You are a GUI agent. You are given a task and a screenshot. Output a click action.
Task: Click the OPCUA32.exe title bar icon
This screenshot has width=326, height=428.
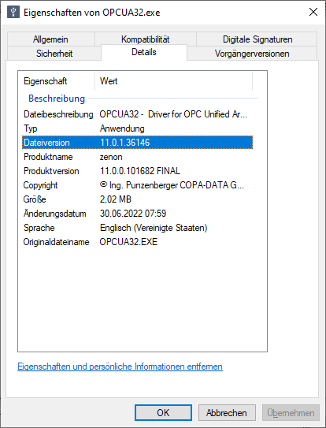tap(13, 12)
